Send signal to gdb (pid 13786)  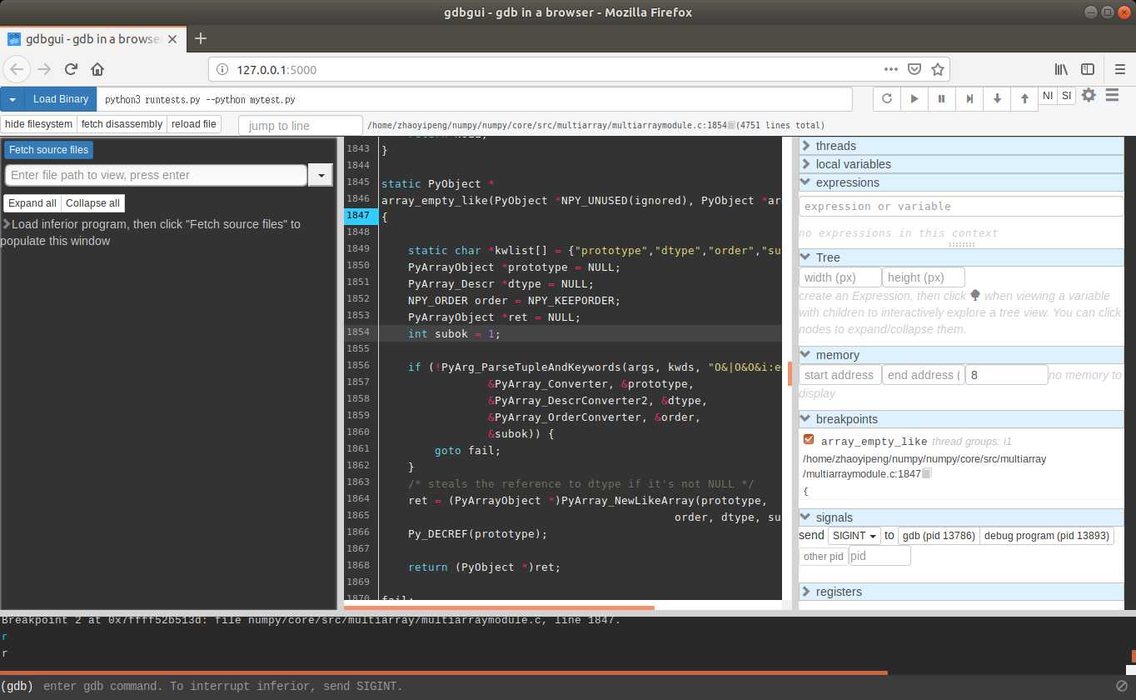click(x=939, y=536)
